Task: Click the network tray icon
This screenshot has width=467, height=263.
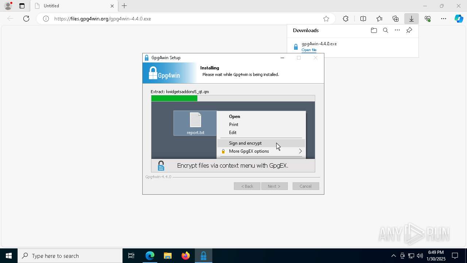Action: [x=411, y=256]
